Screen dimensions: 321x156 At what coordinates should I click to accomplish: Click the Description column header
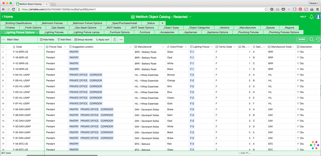(308, 47)
